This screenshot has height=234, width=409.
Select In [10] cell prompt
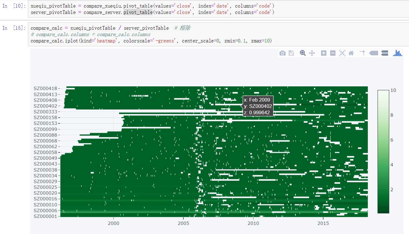point(14,6)
